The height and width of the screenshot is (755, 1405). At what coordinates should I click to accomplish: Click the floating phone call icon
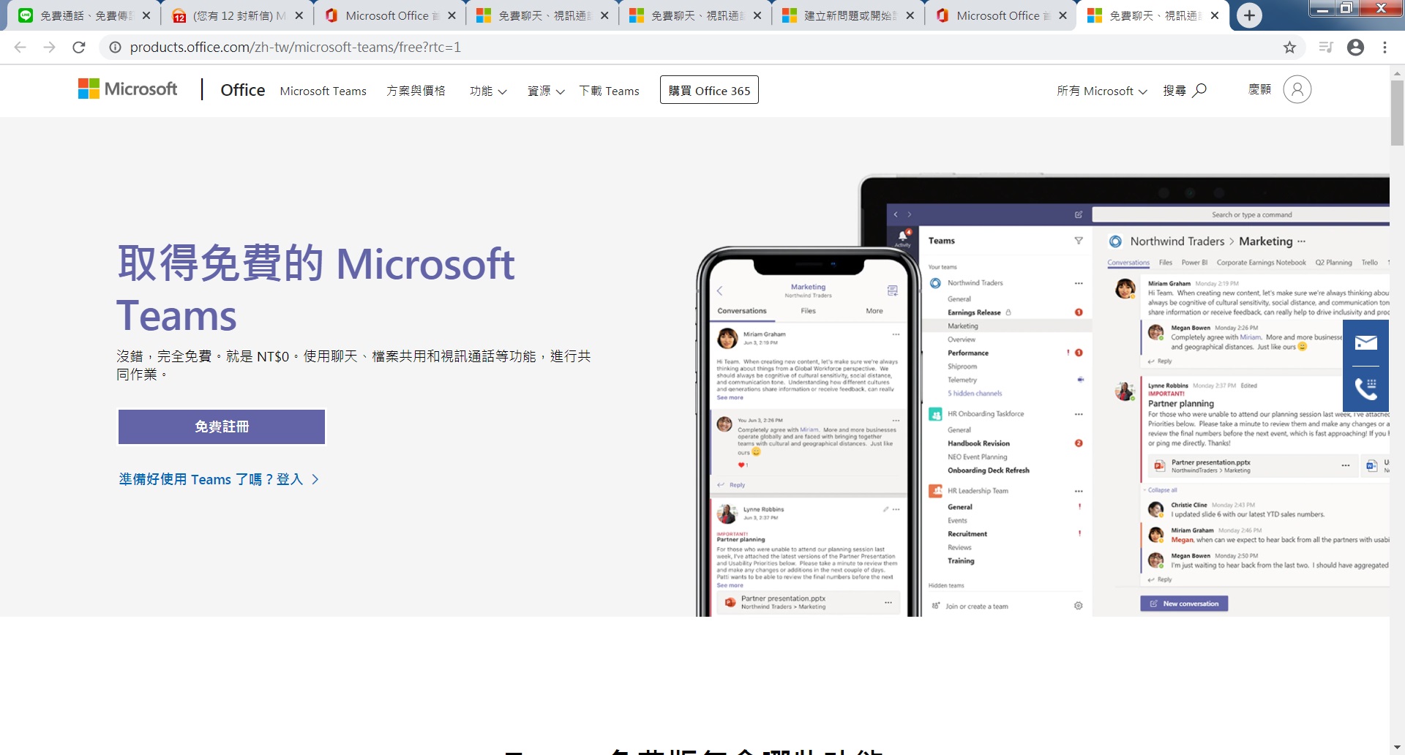point(1365,388)
